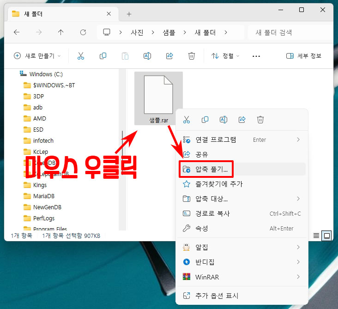The width and height of the screenshot is (338, 309).
Task: Expand the 압축 대상 submenu arrow
Action: [x=298, y=199]
